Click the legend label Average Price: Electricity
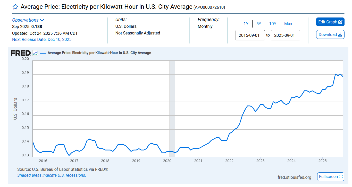Image resolution: width=352 pixels, height=187 pixels. (99, 53)
